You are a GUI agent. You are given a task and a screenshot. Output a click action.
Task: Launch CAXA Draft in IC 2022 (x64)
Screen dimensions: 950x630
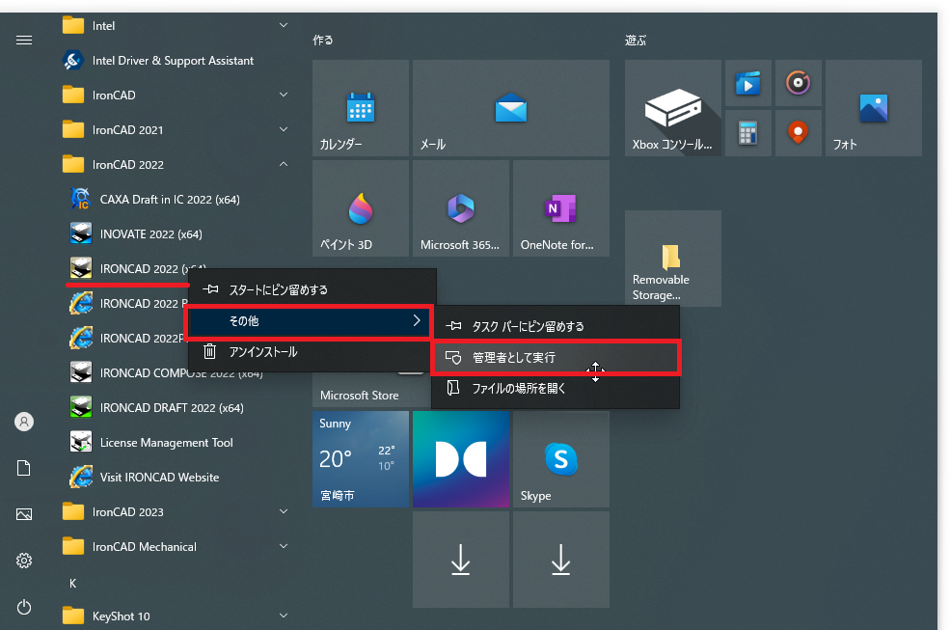(x=170, y=200)
